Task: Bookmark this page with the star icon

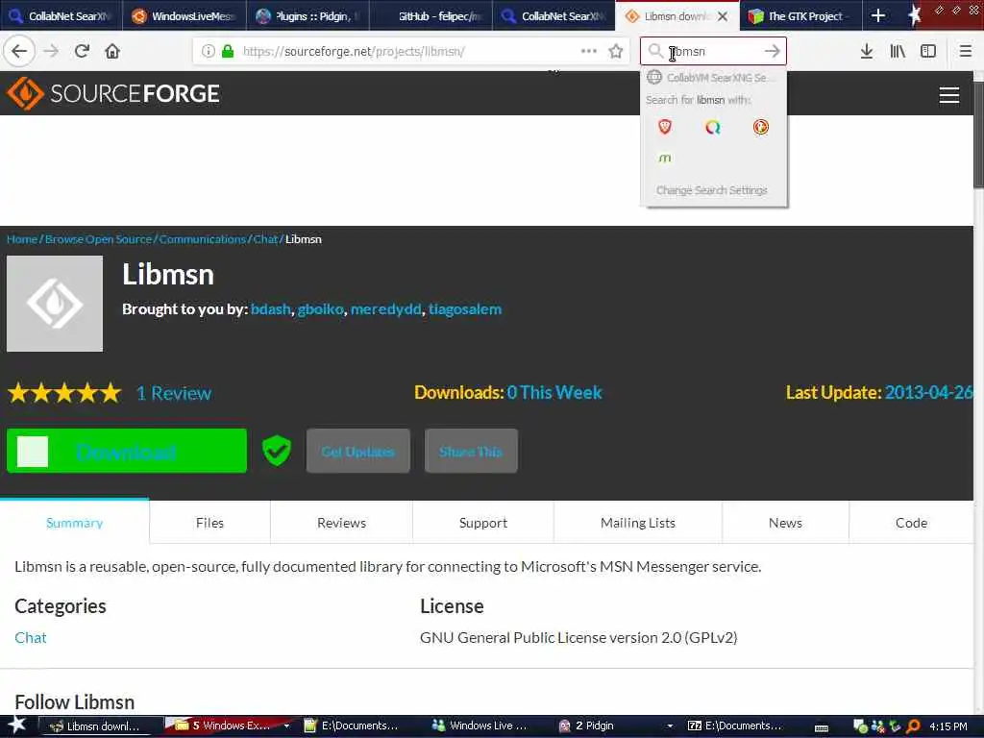Action: (x=616, y=52)
